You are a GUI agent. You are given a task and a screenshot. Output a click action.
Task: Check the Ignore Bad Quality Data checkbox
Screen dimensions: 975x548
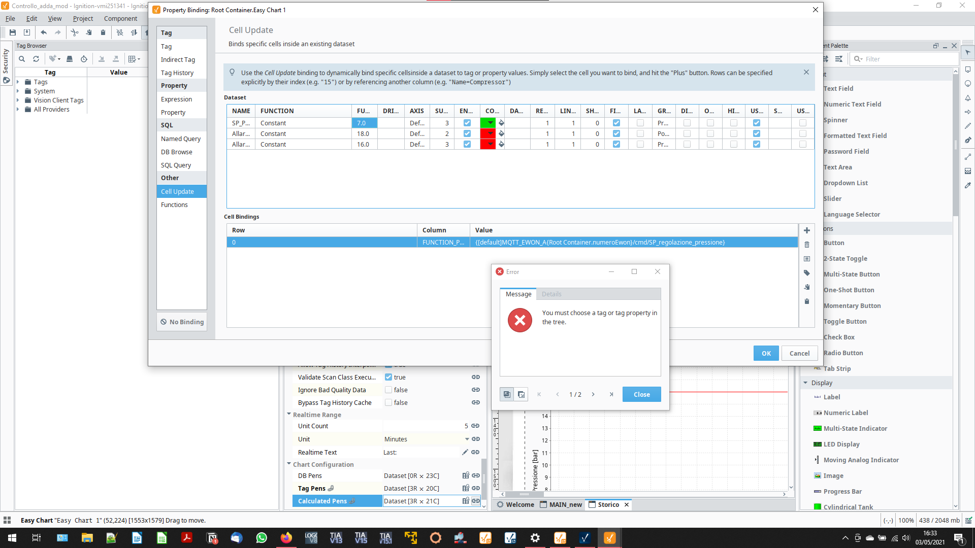pyautogui.click(x=388, y=390)
